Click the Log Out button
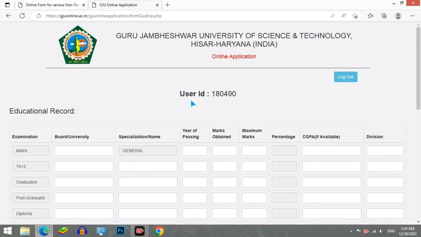421x237 pixels. click(x=346, y=77)
